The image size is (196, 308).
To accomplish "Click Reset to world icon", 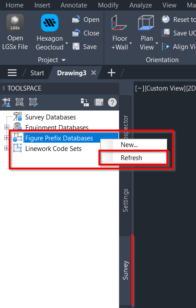I will pyautogui.click(x=166, y=19).
